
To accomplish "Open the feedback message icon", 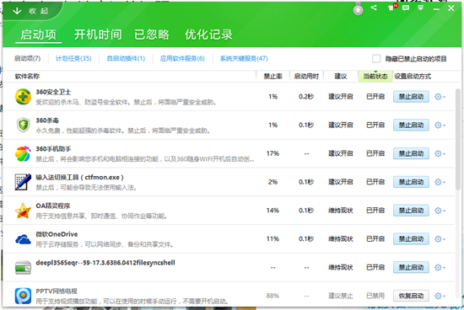I will pyautogui.click(x=406, y=8).
